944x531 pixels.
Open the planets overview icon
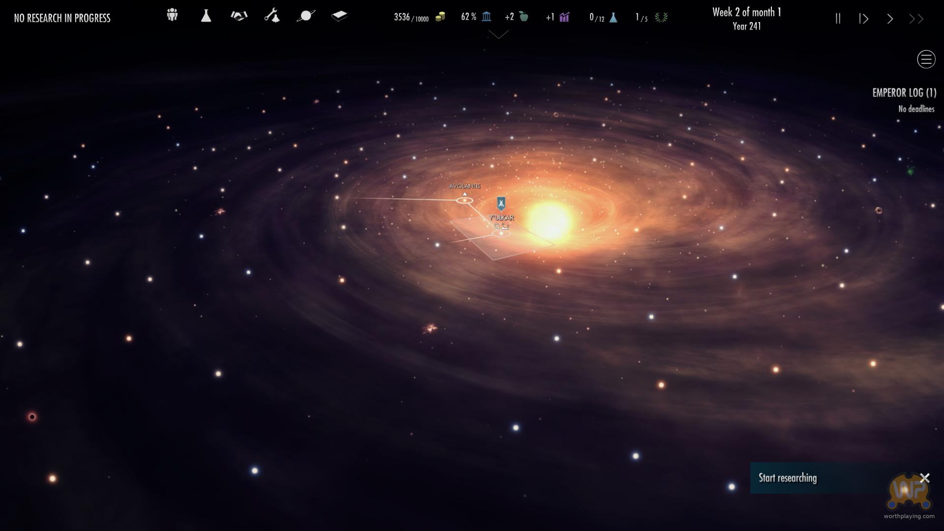[x=305, y=16]
